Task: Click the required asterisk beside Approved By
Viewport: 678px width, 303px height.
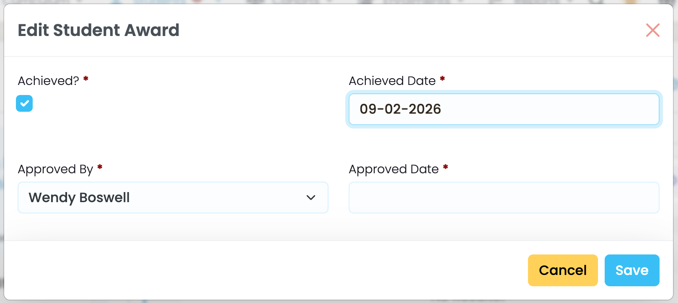Action: pyautogui.click(x=100, y=167)
